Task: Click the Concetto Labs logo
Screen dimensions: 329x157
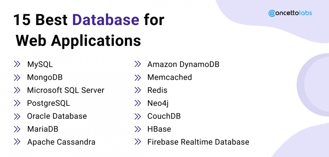Action: (x=290, y=13)
